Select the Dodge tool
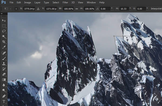The width and height of the screenshot is (162, 106). tap(4, 90)
